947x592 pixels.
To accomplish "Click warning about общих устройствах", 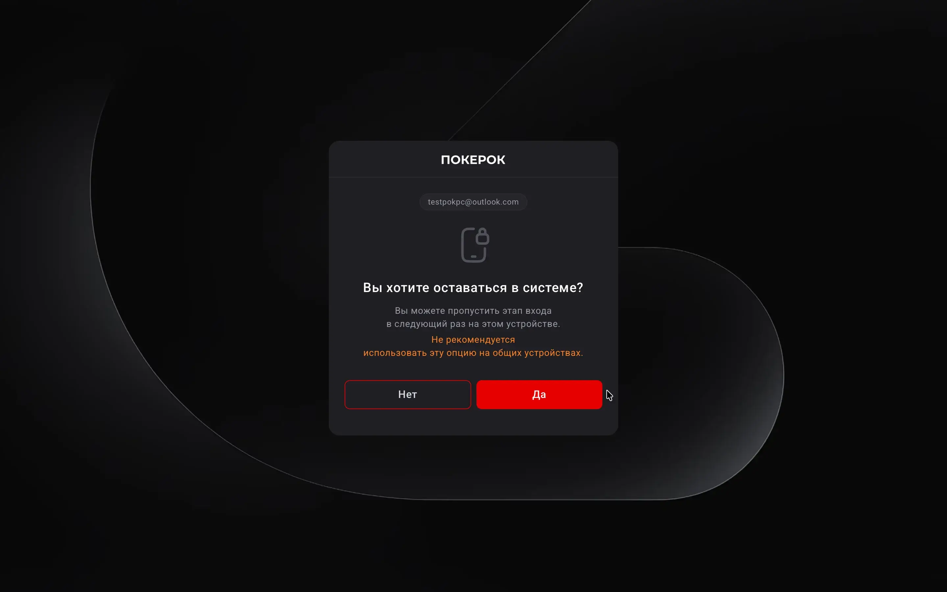I will [473, 353].
